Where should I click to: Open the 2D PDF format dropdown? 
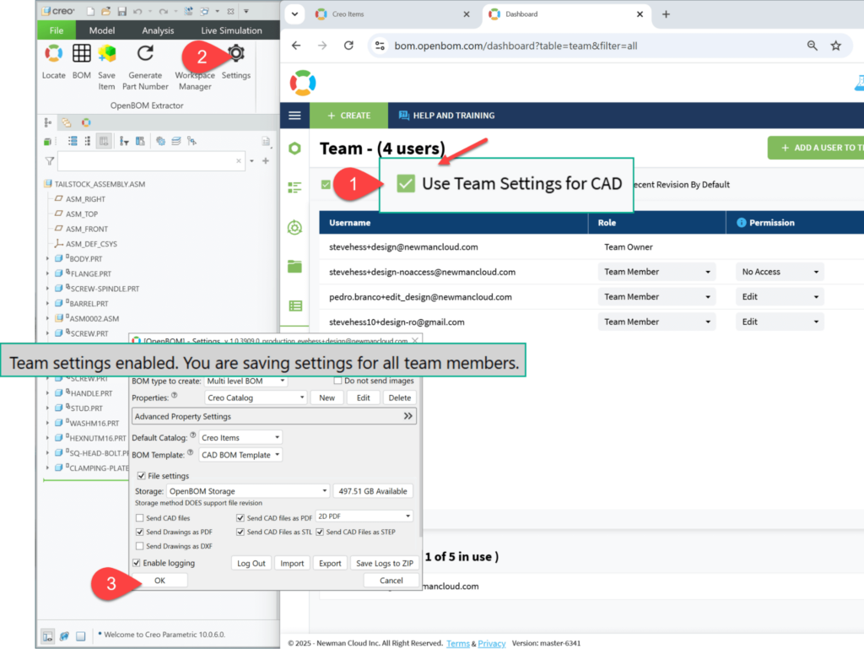click(364, 516)
